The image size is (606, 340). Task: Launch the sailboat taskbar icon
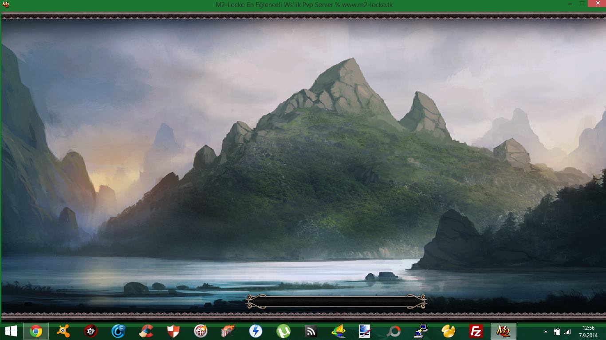[338, 331]
